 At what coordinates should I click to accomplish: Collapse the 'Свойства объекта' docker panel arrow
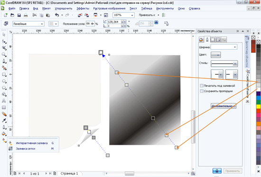[x=242, y=31]
